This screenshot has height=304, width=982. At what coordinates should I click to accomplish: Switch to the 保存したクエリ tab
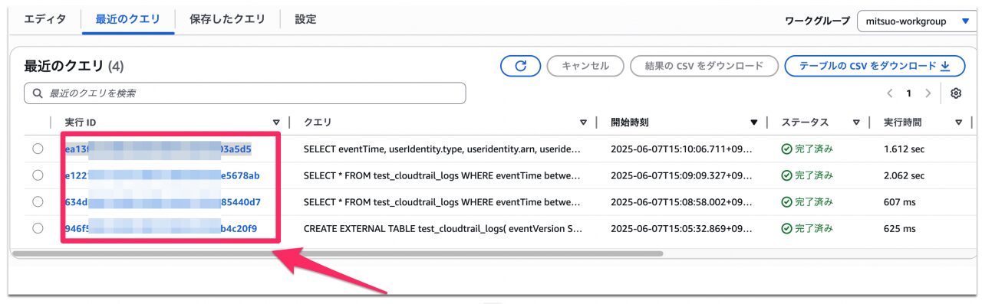tap(227, 19)
